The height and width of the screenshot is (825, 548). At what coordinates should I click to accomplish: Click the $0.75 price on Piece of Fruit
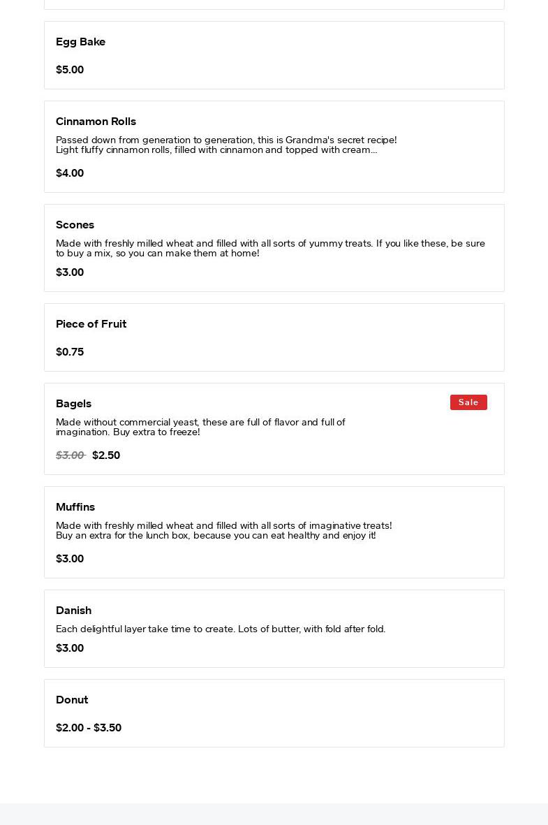point(70,351)
